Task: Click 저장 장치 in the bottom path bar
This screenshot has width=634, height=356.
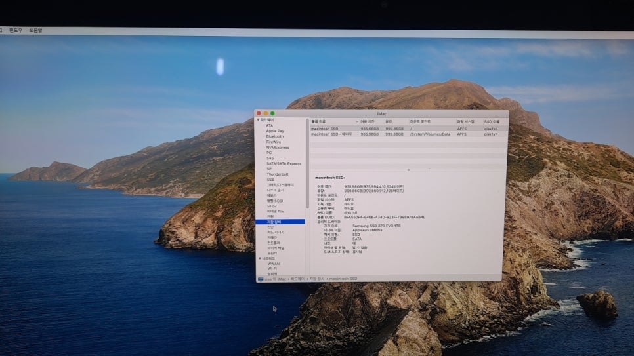Action: pos(317,279)
